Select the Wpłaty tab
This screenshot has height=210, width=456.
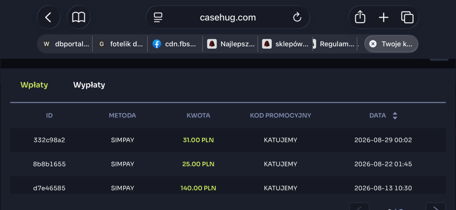pyautogui.click(x=34, y=85)
